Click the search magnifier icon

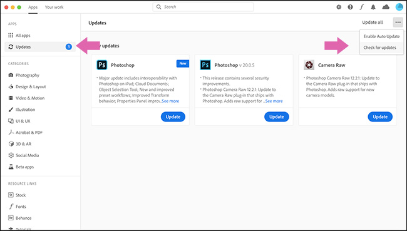point(158,7)
